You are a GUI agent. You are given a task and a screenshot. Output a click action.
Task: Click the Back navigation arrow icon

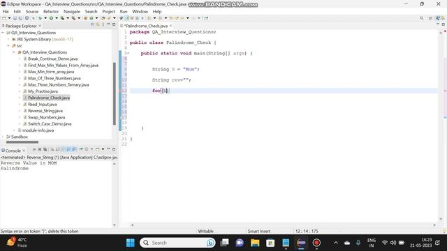pyautogui.click(x=182, y=18)
